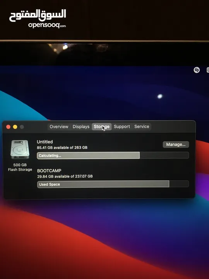Click the flash storage drive icon
The image size is (209, 279).
point(20,150)
